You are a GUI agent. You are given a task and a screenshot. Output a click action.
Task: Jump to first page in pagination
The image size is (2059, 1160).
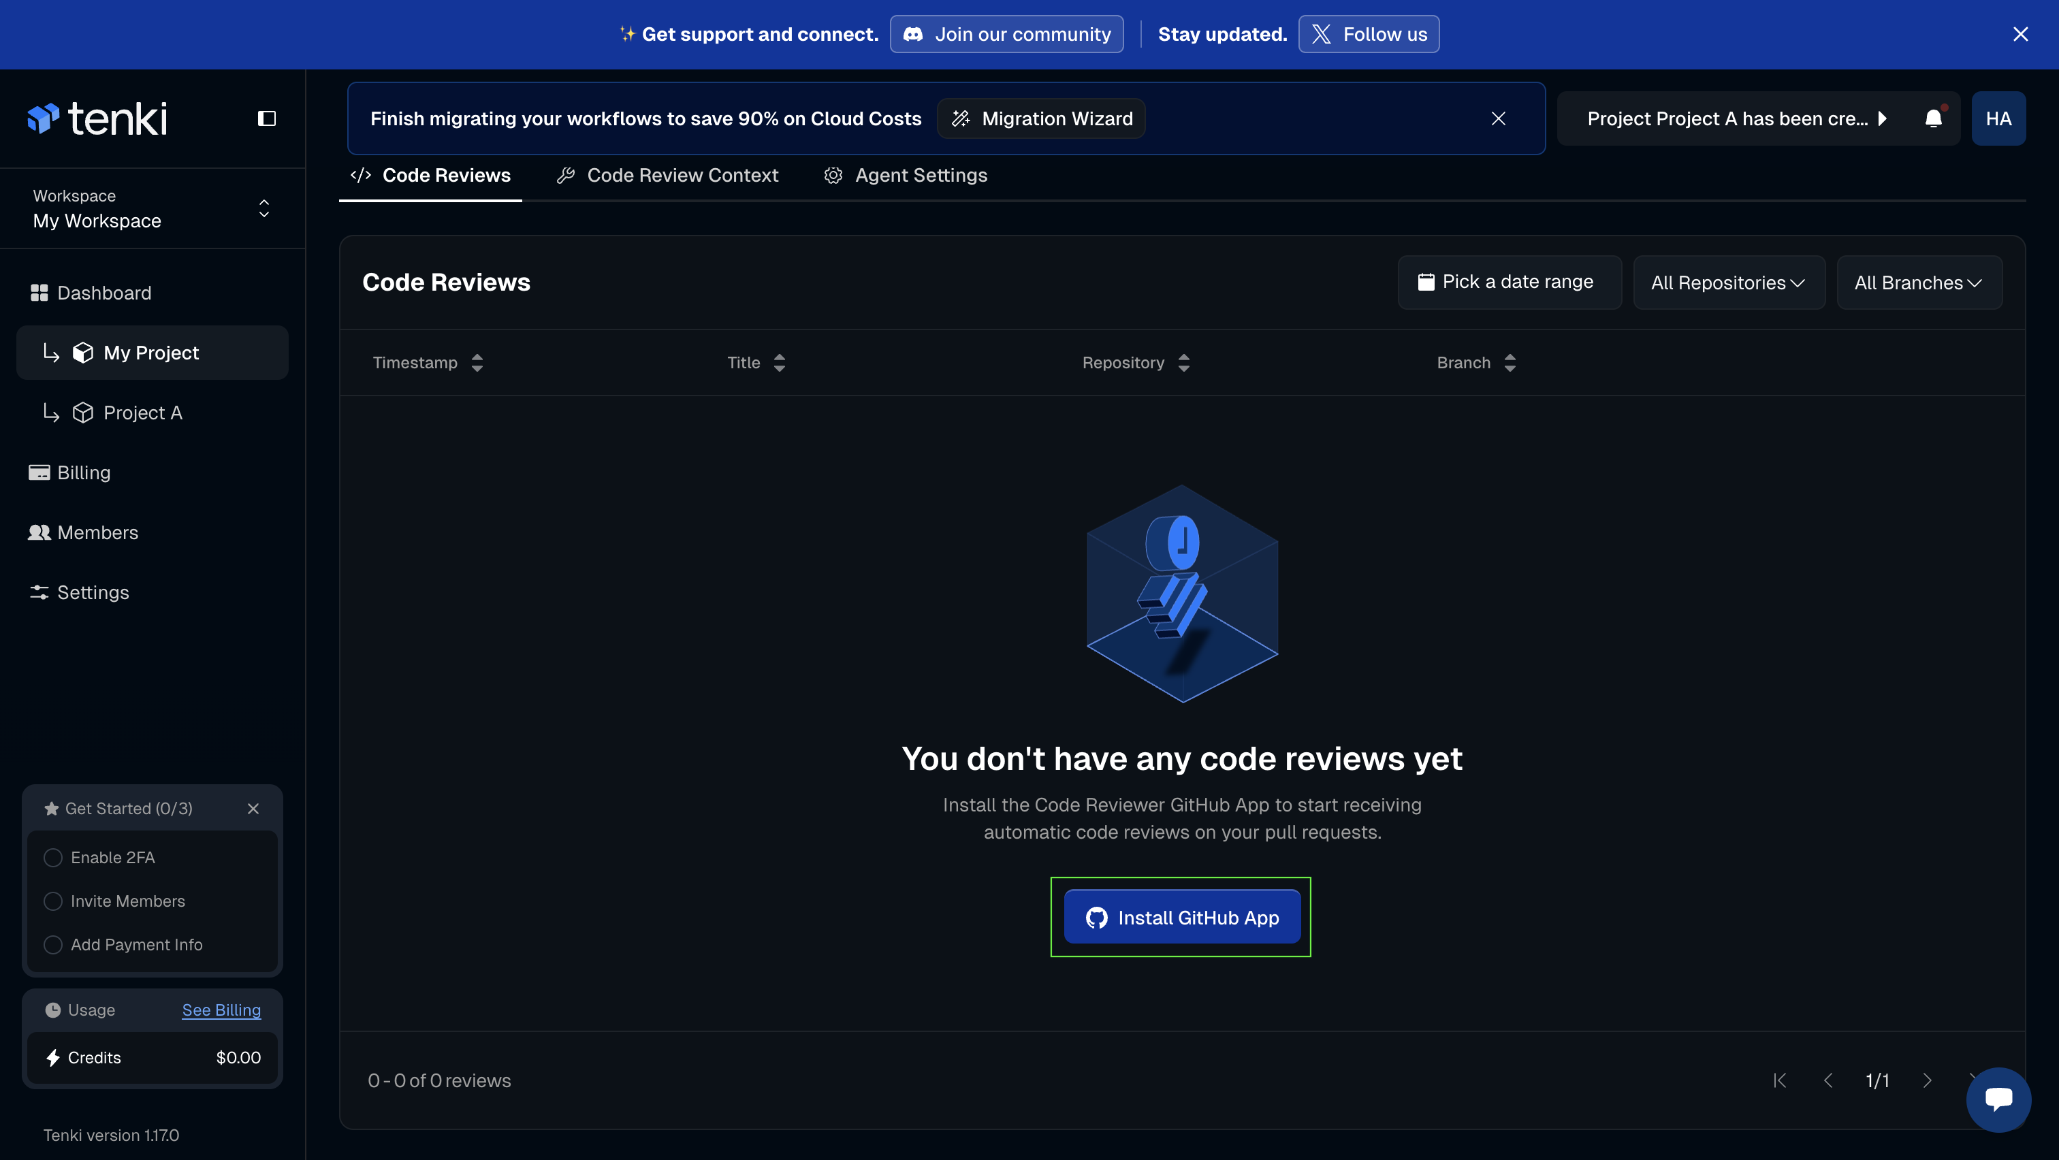pyautogui.click(x=1779, y=1080)
